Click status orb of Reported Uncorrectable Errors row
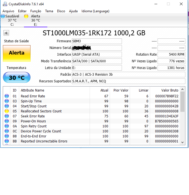The width and height of the screenshot is (189, 195). [7, 141]
